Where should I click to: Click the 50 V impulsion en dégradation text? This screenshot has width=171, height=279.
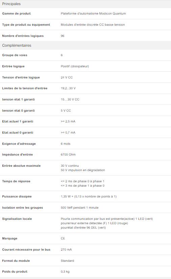83,170
